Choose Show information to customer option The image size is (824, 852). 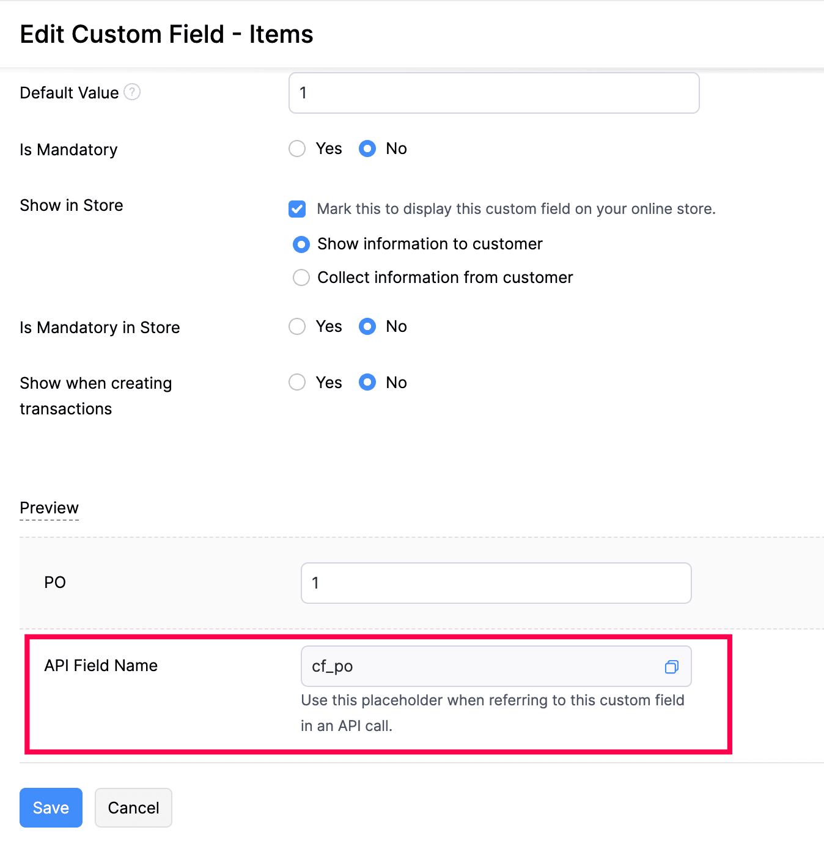301,244
